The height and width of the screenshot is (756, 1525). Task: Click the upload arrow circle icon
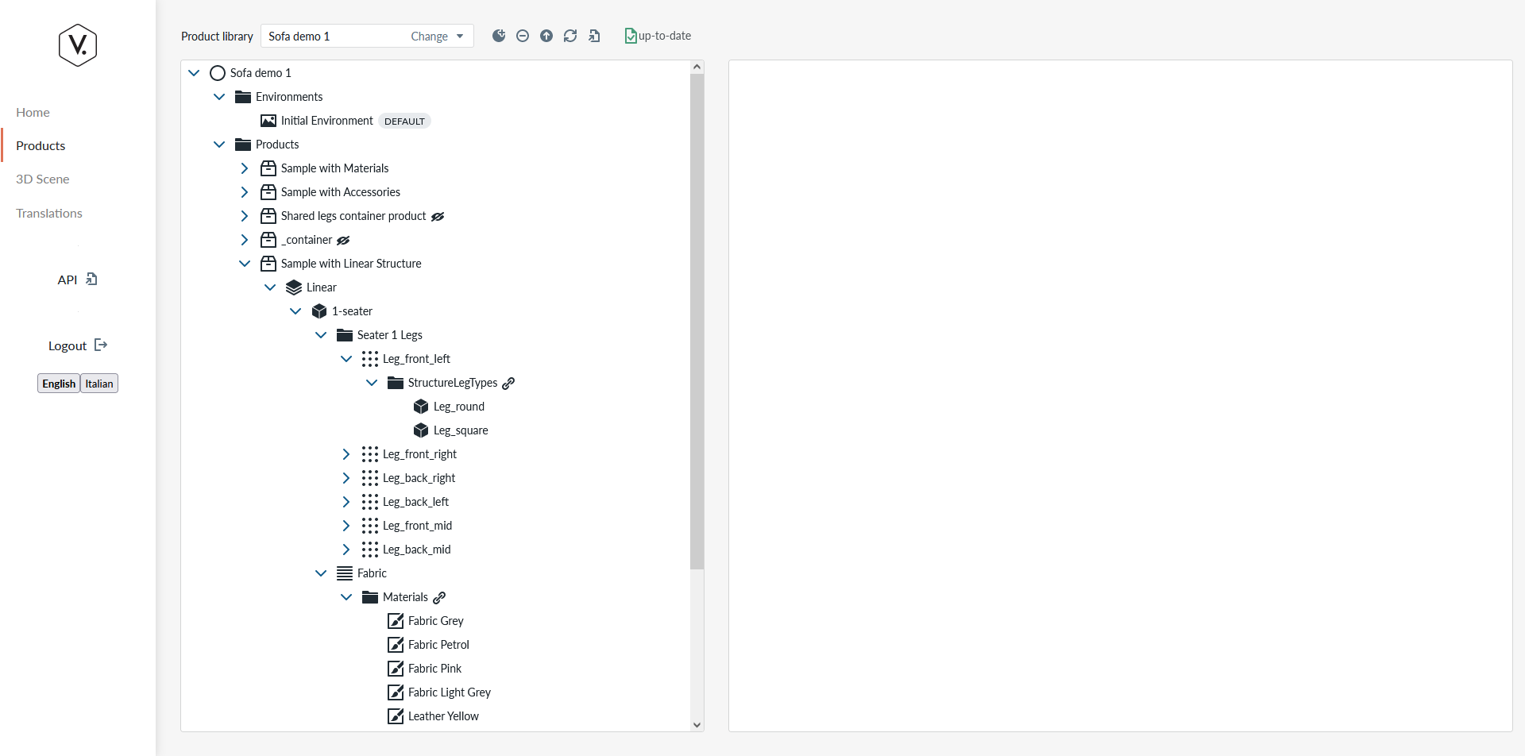tap(546, 36)
